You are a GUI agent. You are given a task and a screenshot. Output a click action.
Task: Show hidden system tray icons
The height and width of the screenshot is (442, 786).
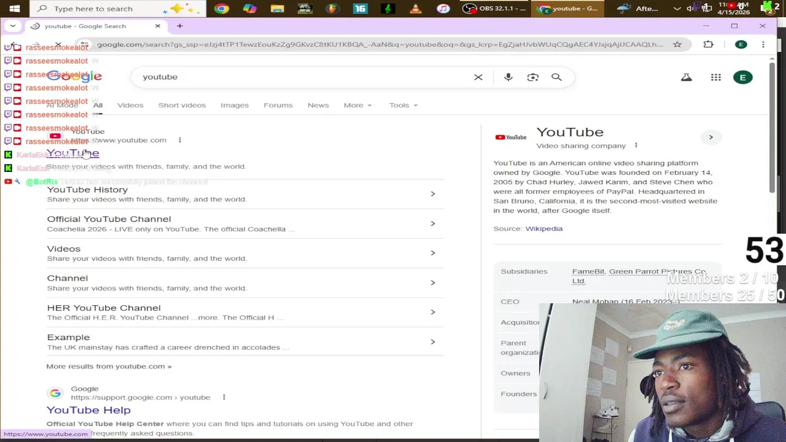[677, 9]
